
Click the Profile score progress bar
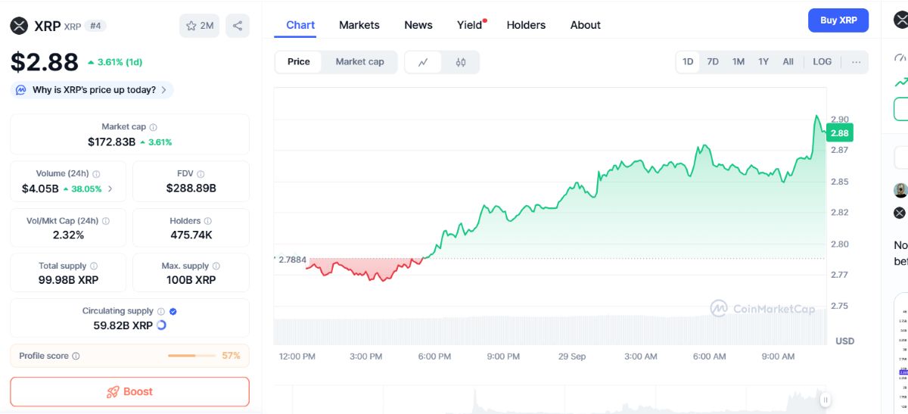[x=192, y=356]
